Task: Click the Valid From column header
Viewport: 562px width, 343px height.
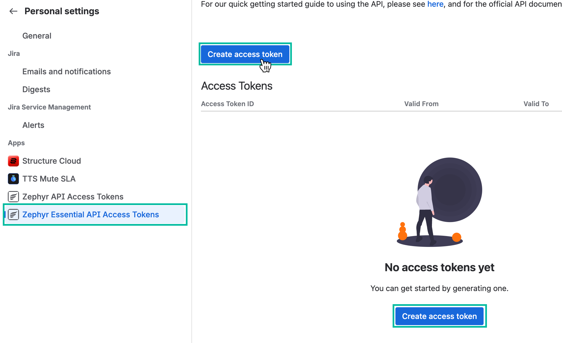Action: pos(421,104)
